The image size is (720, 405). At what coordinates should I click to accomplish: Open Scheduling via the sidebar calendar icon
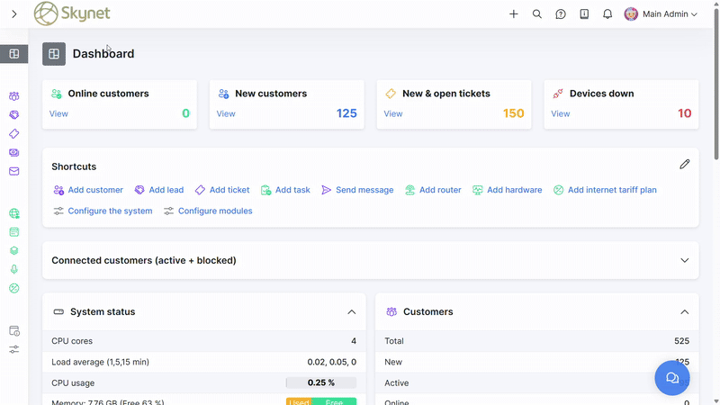14,232
